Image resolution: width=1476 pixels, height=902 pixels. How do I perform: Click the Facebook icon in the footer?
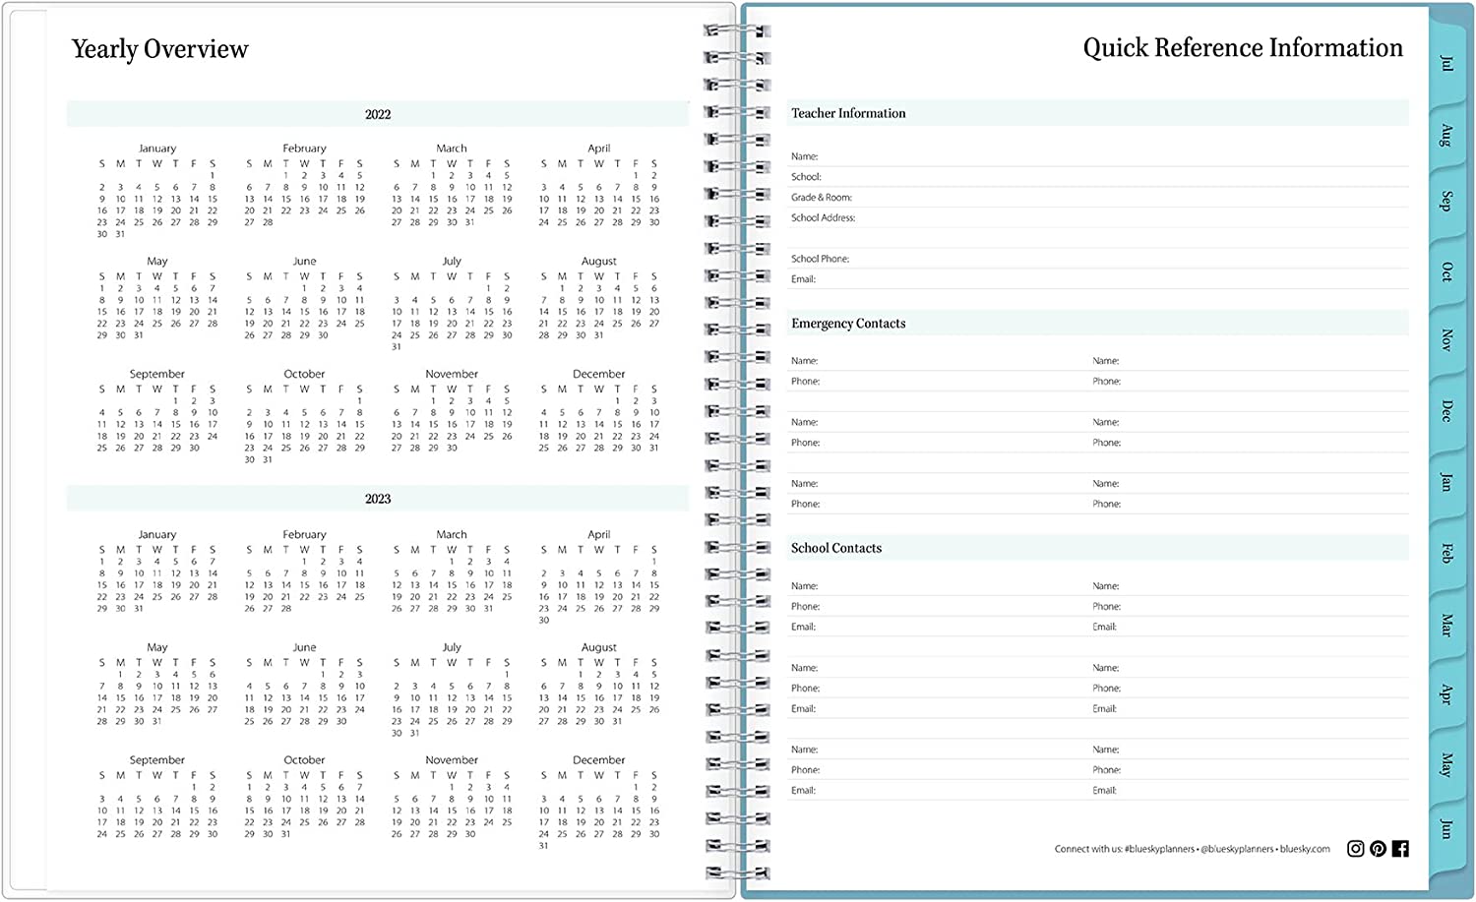coord(1400,849)
